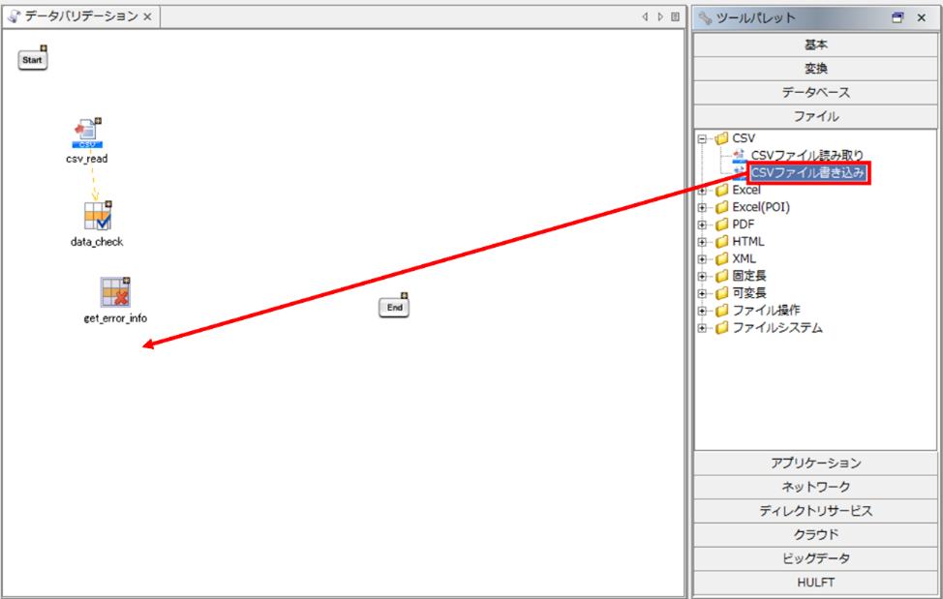Expand the PDF folder node

pos(702,225)
